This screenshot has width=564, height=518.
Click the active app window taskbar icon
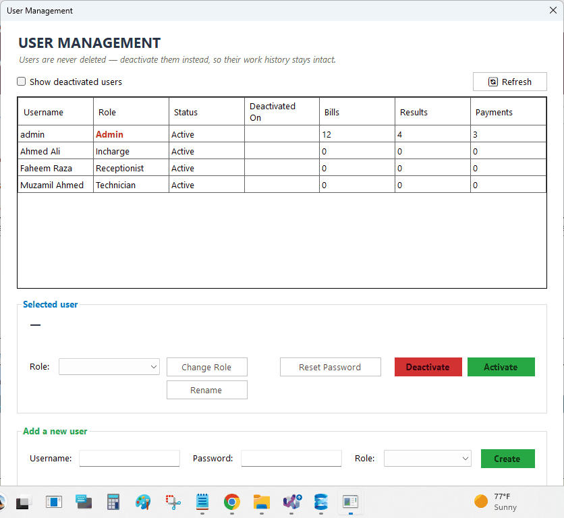351,502
